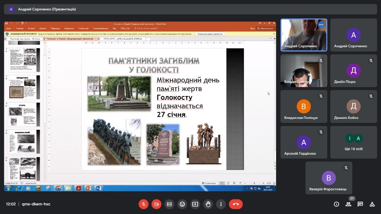Image resolution: width=381 pixels, height=214 pixels.
Task: Leave the call with the red hang-up button
Action: click(x=236, y=204)
